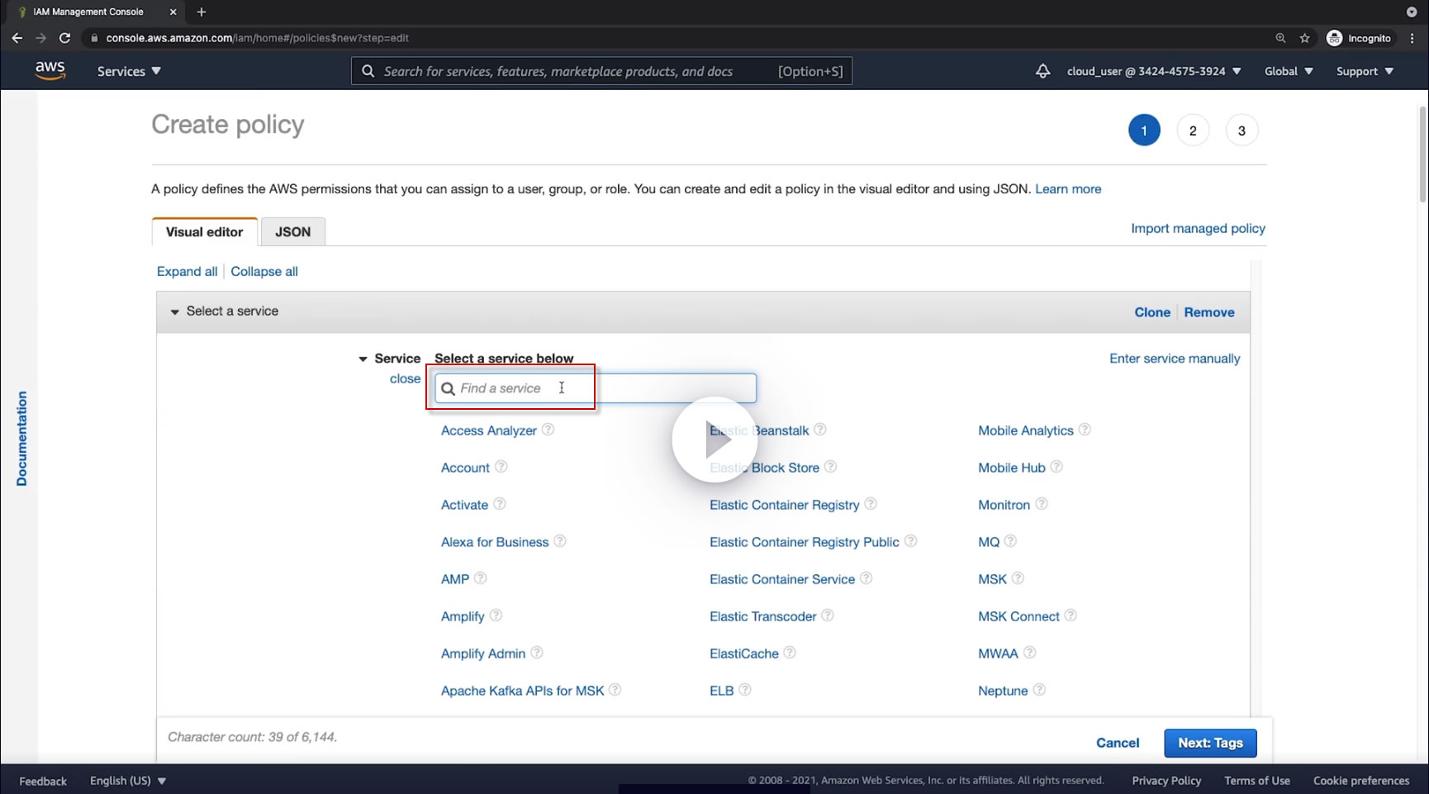Focus the Find a service search field
Viewport: 1429px width, 794px height.
(x=596, y=388)
